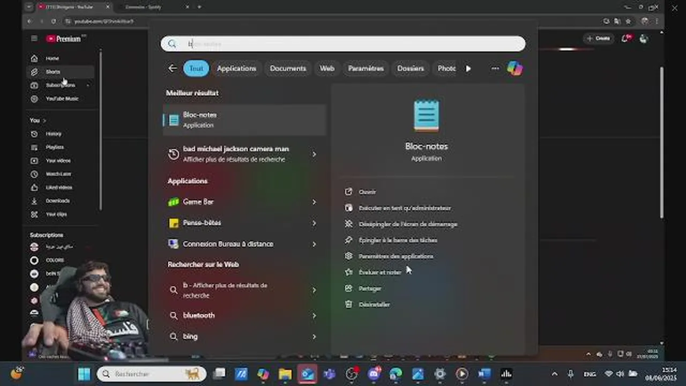Image resolution: width=686 pixels, height=386 pixels.
Task: Expand the YouTube You section chevron
Action: (44, 121)
